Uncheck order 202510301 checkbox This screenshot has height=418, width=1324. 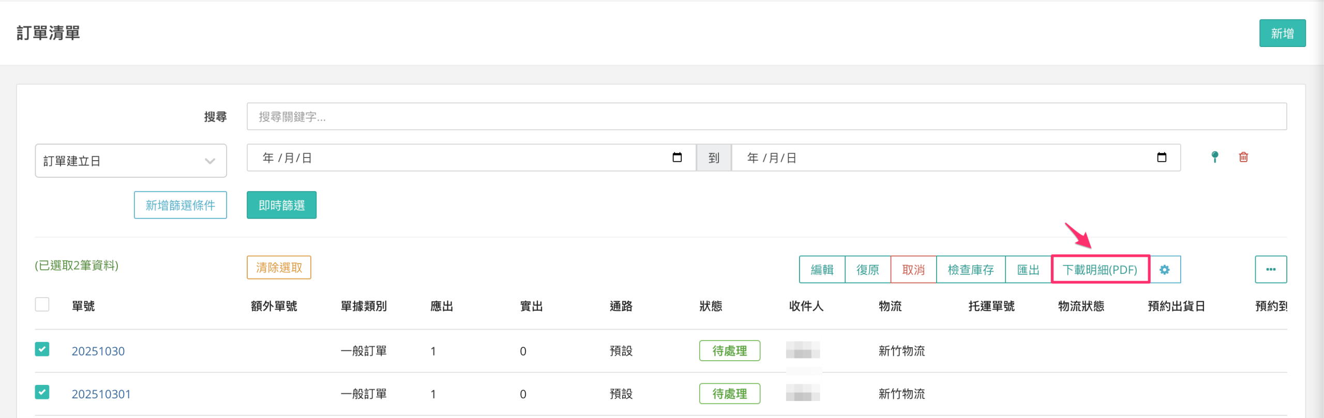(42, 392)
